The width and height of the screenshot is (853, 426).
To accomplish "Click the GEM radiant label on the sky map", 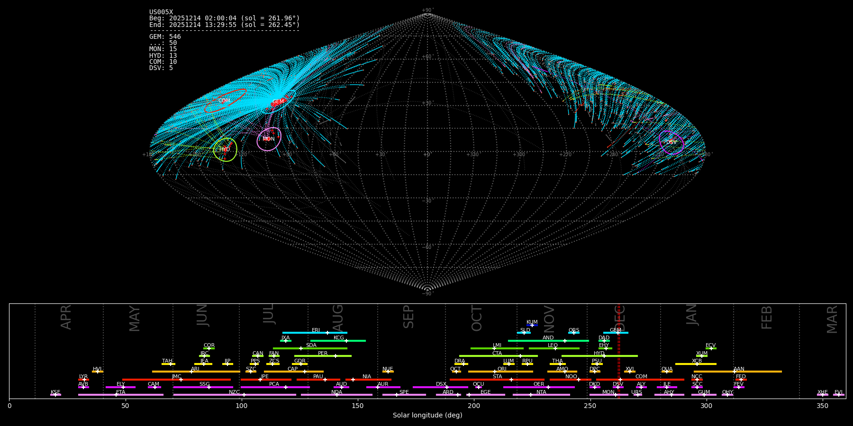I will pos(278,102).
